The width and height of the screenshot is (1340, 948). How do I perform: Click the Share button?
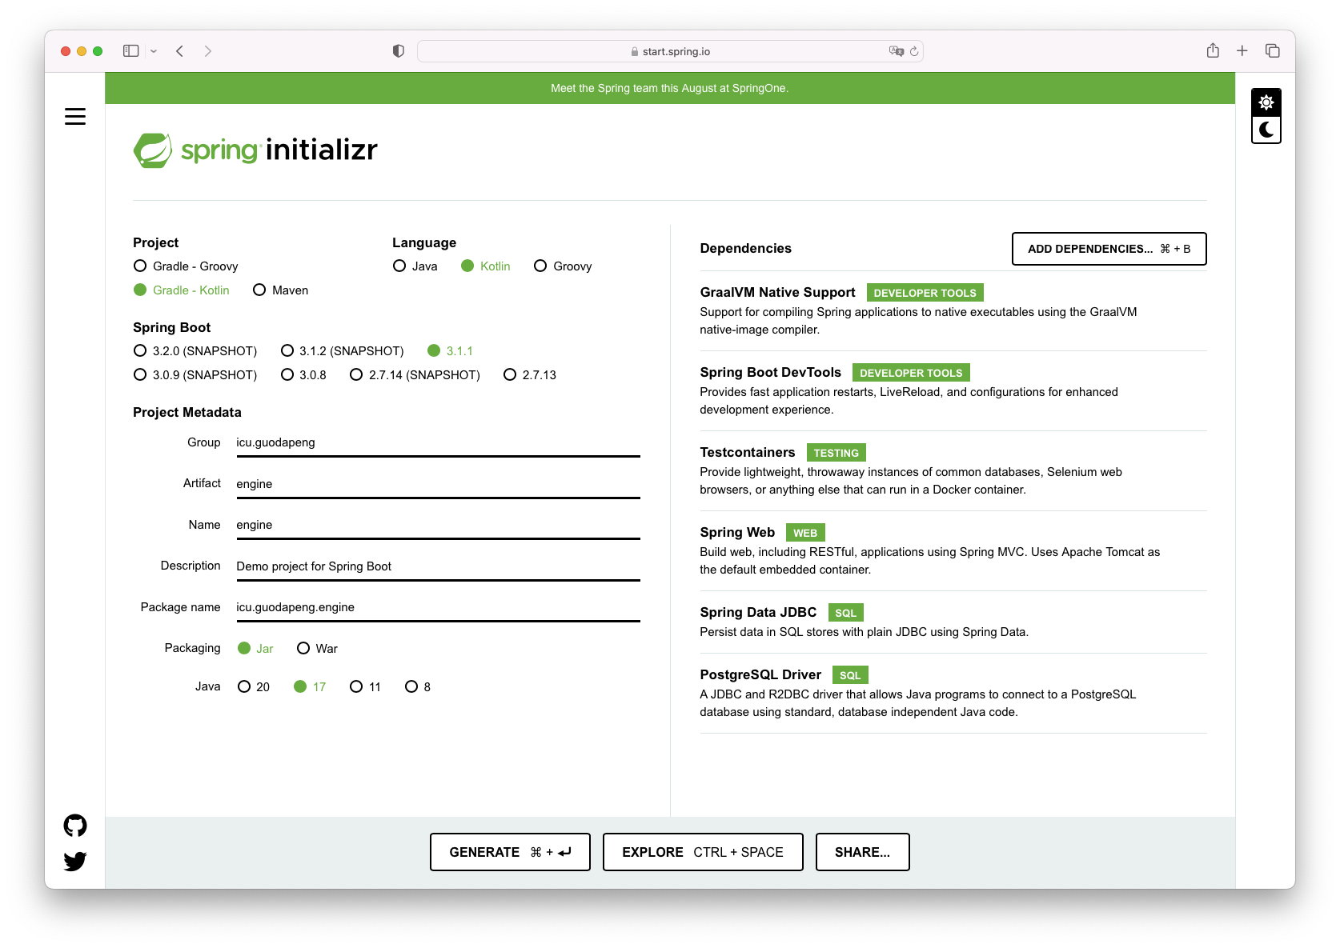coord(862,852)
